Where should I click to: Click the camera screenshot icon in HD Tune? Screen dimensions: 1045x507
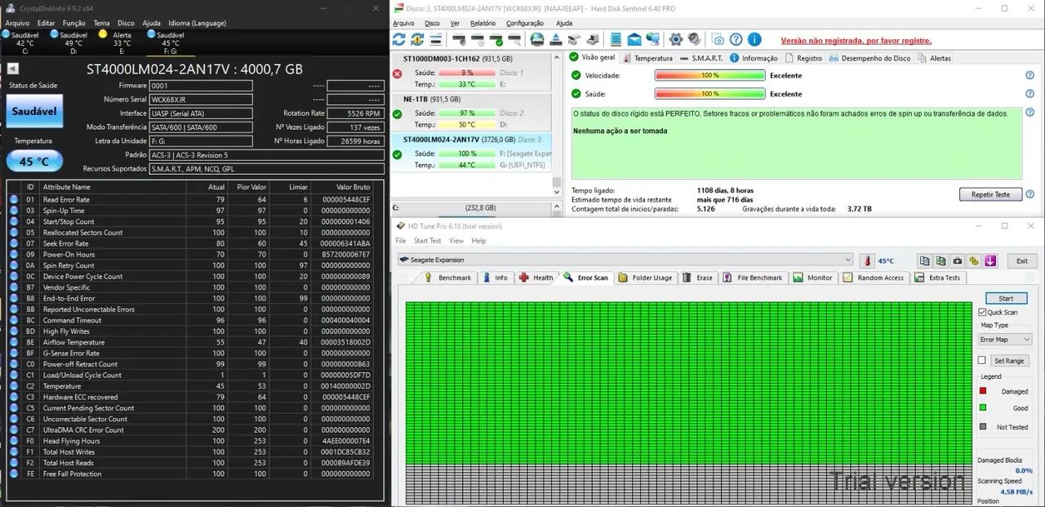pos(958,260)
